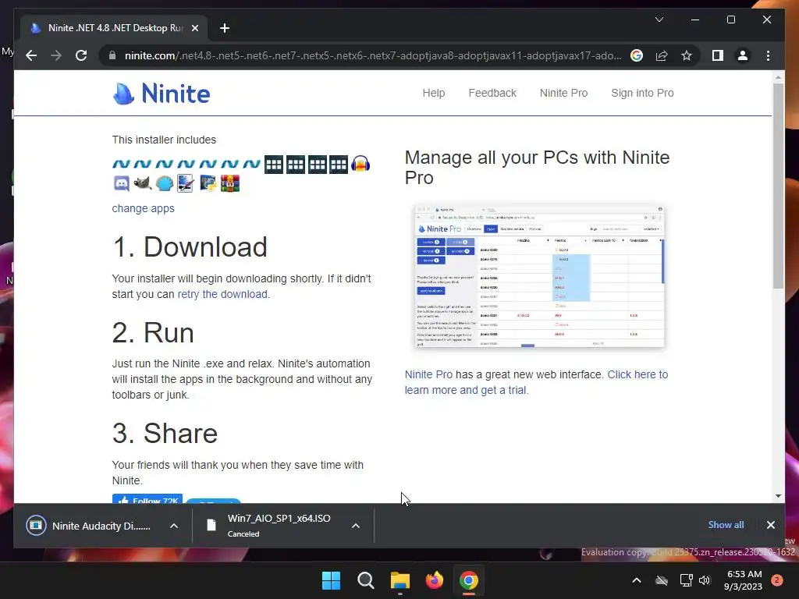
Task: Click the scrollbar down arrow
Action: coord(778,495)
